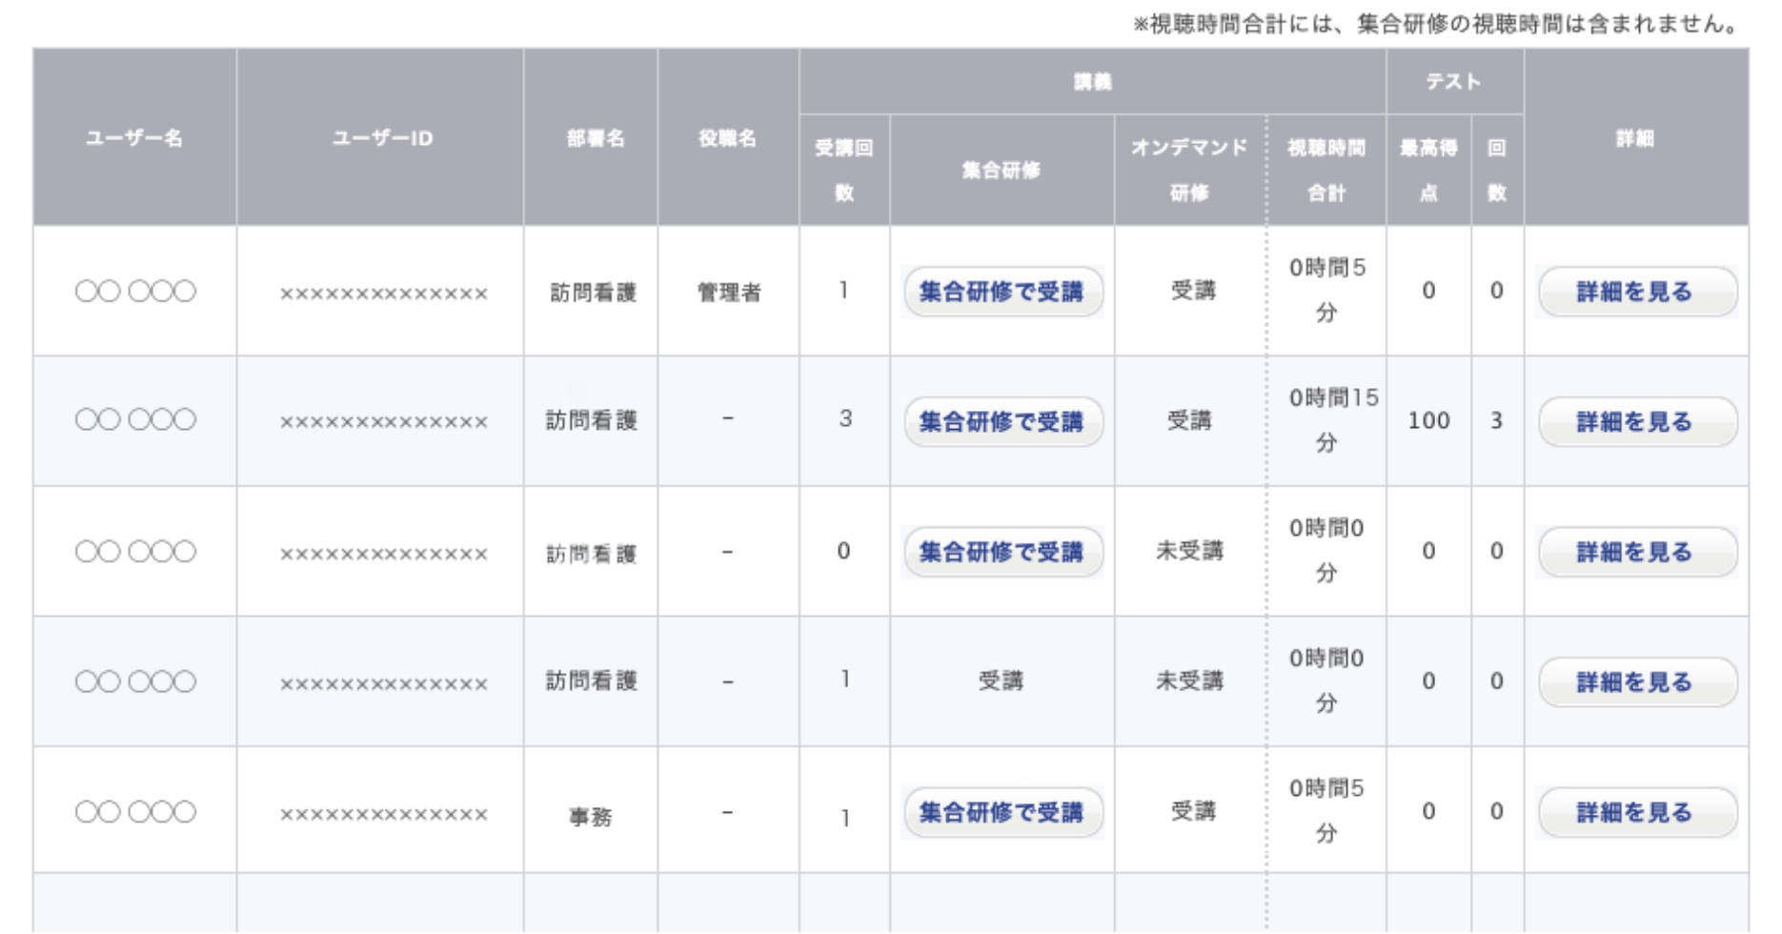Click 集合研修で受講 for the user with 0 受講回数
The width and height of the screenshot is (1782, 934).
[1002, 552]
